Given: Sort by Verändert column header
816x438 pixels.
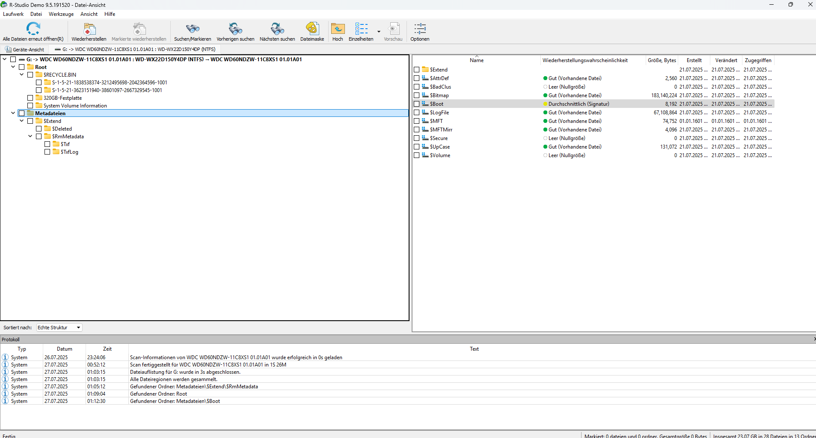Looking at the screenshot, I should pos(726,60).
